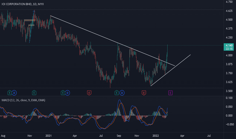Click the Sep label on the time axis
Image resolution: width=236 pixels, height=139 pixels.
click(119, 136)
